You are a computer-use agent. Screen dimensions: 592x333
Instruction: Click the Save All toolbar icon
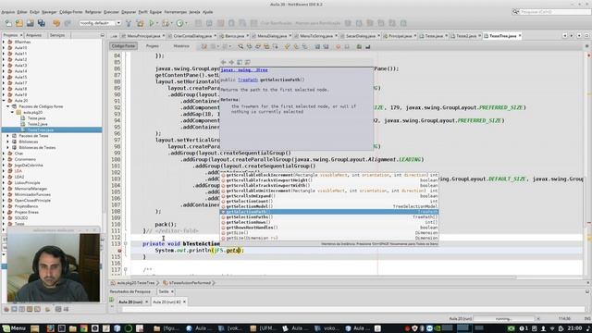(x=41, y=23)
